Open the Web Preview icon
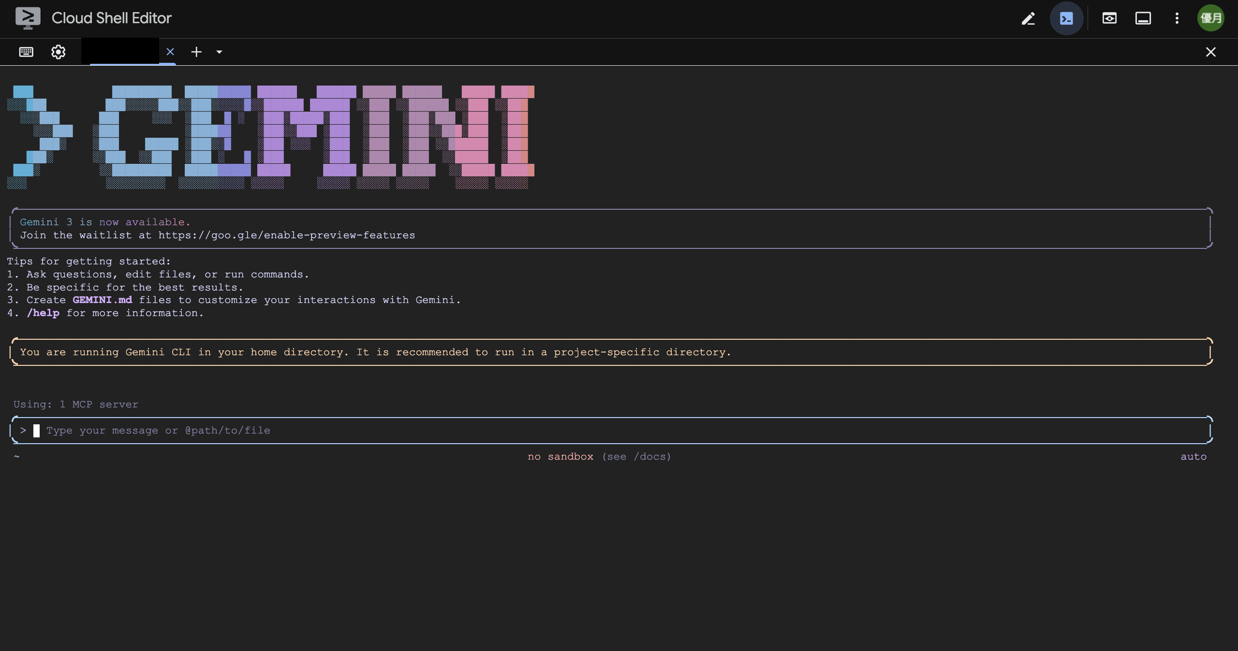This screenshot has height=651, width=1238. coord(1109,18)
